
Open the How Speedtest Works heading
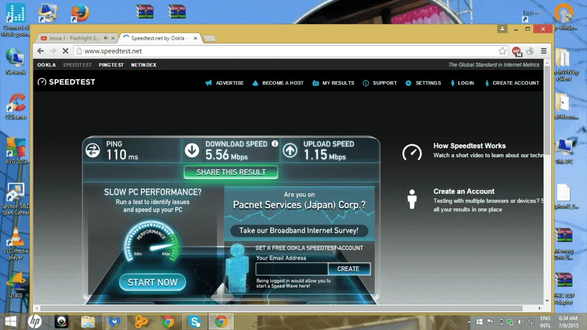click(469, 146)
